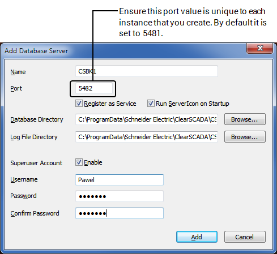Cancel adding the database server
This screenshot has height=254, width=277.
pos(245,237)
